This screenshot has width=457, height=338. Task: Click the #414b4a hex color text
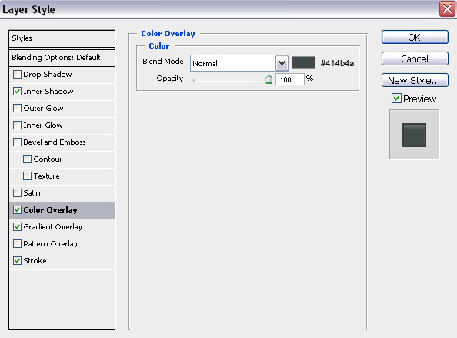[337, 63]
